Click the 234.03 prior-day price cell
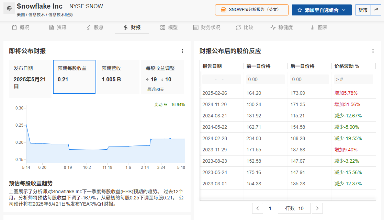 tap(253, 138)
